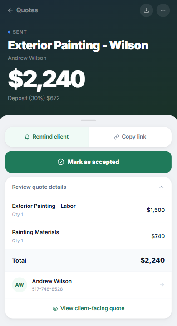Click the checkmark circle icon on accept button
Image resolution: width=177 pixels, height=326 pixels.
click(x=61, y=162)
